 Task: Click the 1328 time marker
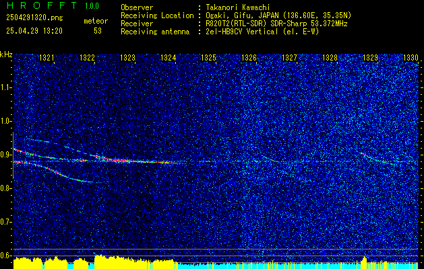pyautogui.click(x=330, y=57)
